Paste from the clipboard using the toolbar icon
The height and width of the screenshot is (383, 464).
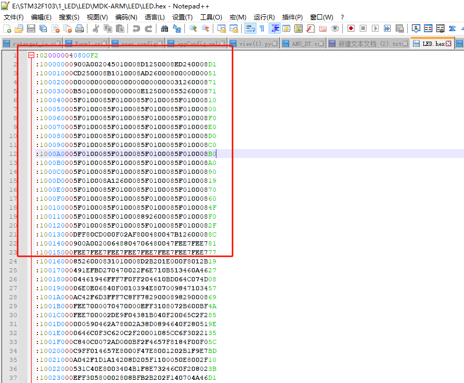(x=120, y=28)
